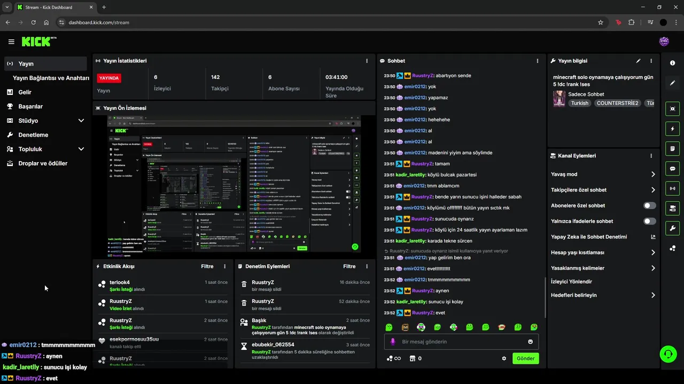
Task: Expand Hesap yaşı kısıtlaması settings
Action: tap(603, 252)
